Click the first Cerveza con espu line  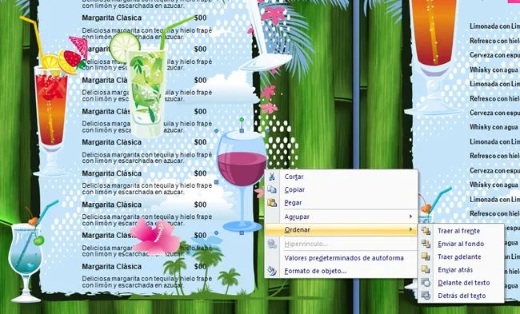point(494,55)
